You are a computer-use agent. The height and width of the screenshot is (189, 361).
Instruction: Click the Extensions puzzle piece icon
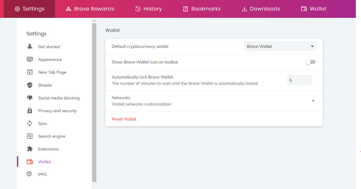[x=30, y=149]
